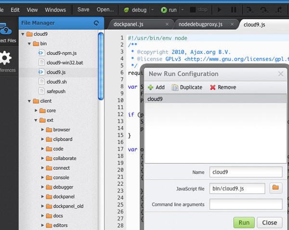This screenshot has width=289, height=230.
Task: Expand the browser folder
Action: tap(42, 130)
